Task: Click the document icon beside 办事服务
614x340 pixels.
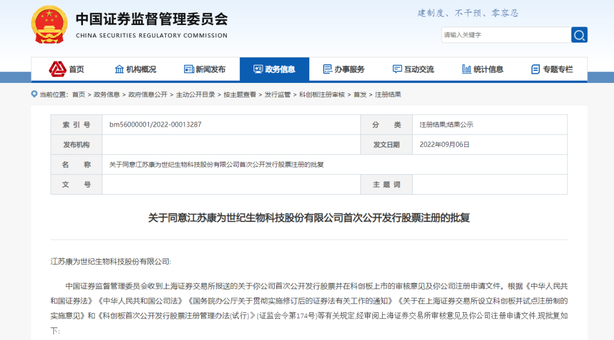Action: coord(327,69)
